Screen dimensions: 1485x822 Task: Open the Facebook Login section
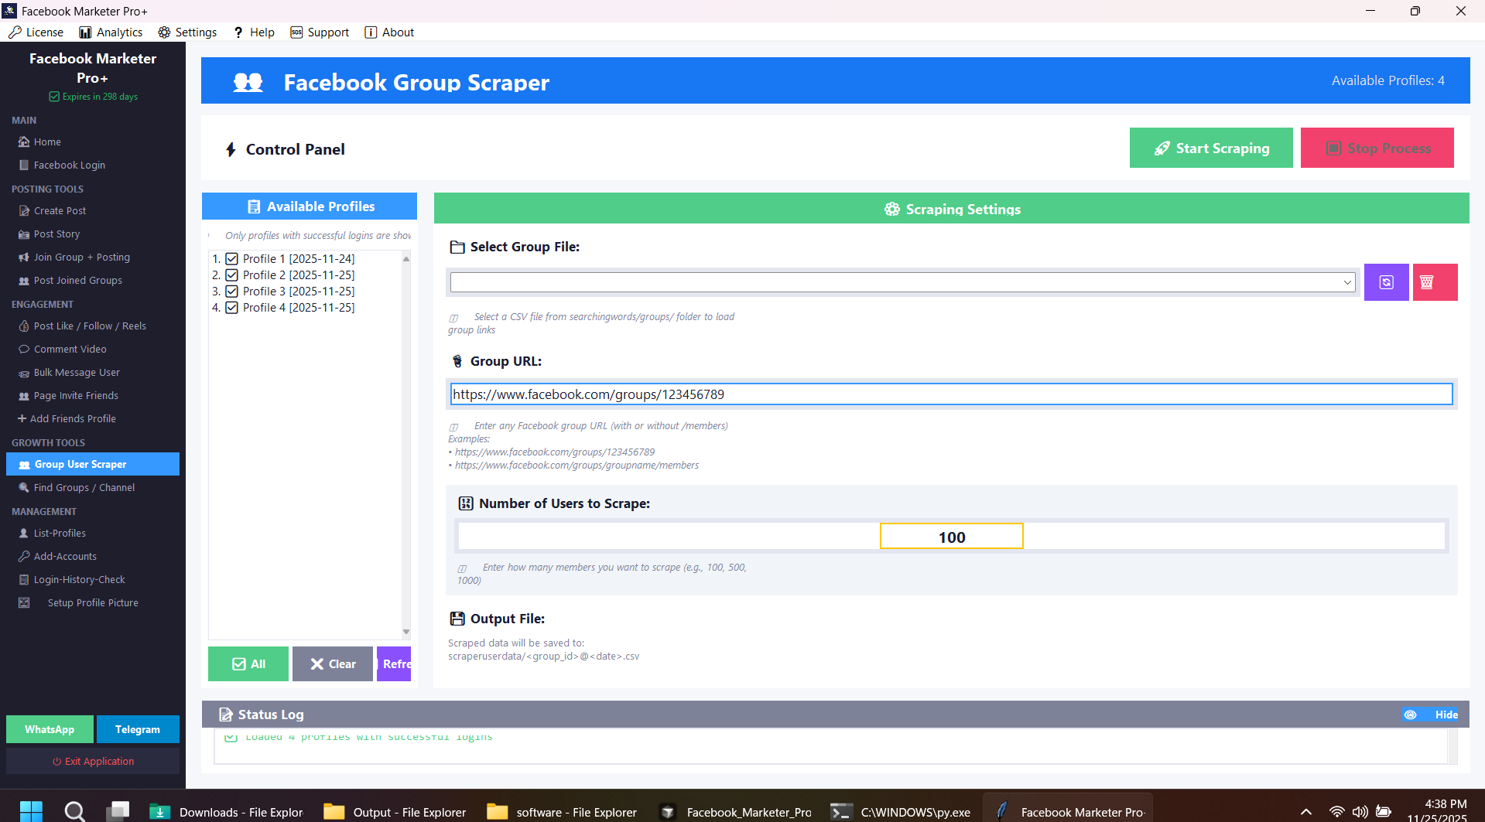(x=69, y=165)
